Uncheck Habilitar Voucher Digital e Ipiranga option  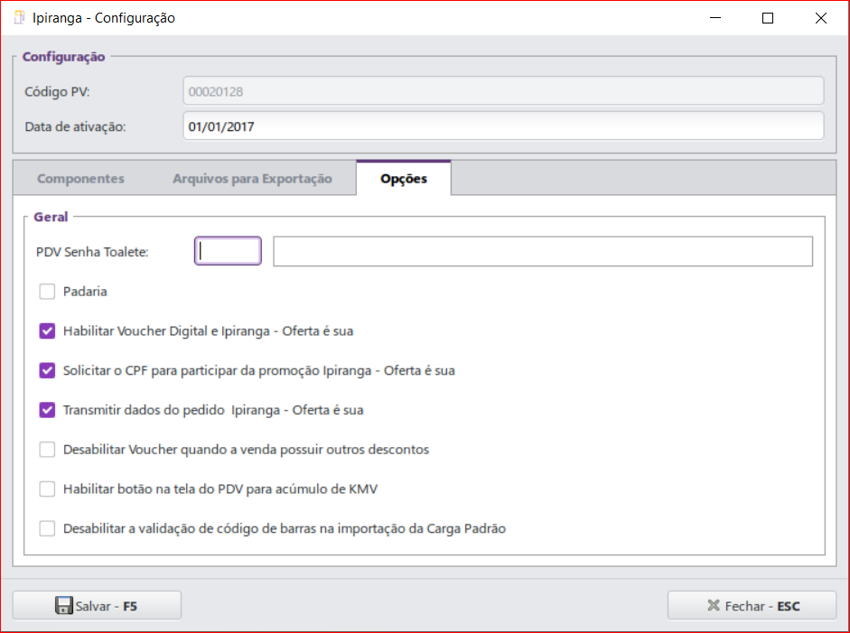click(x=47, y=331)
